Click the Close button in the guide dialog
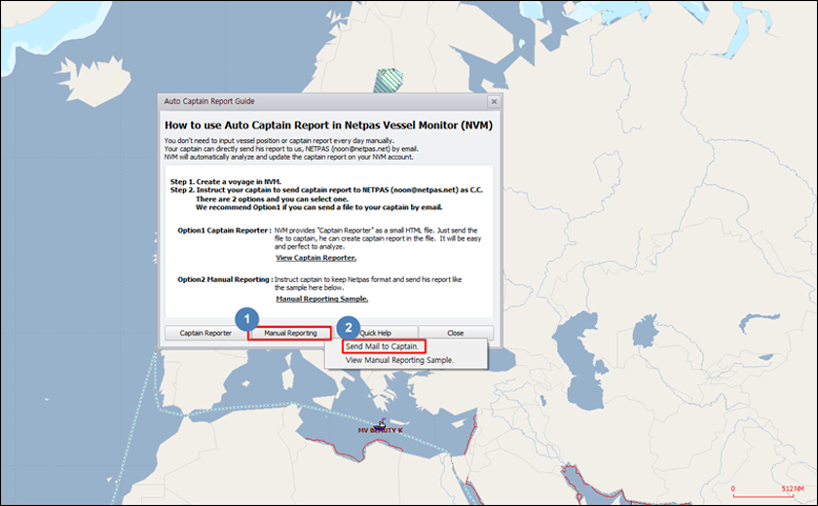The image size is (818, 506). (x=456, y=333)
